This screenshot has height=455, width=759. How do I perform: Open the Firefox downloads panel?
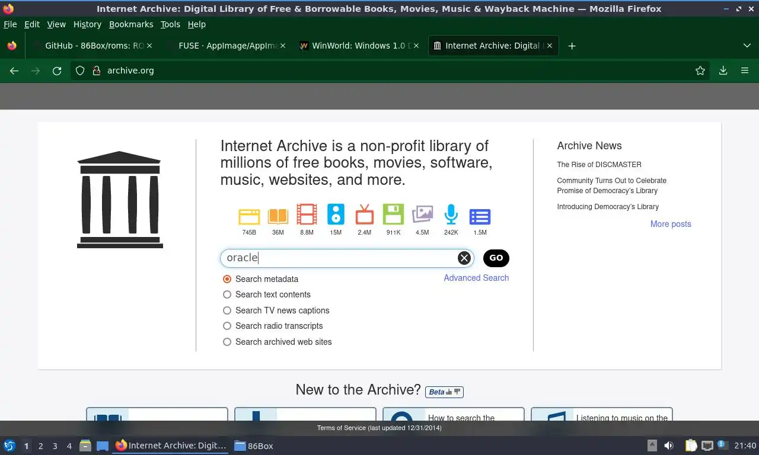[723, 71]
